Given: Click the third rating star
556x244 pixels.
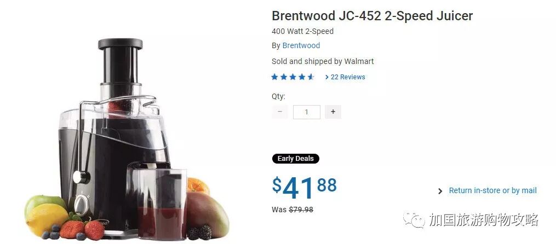Looking at the screenshot, I should click(293, 77).
